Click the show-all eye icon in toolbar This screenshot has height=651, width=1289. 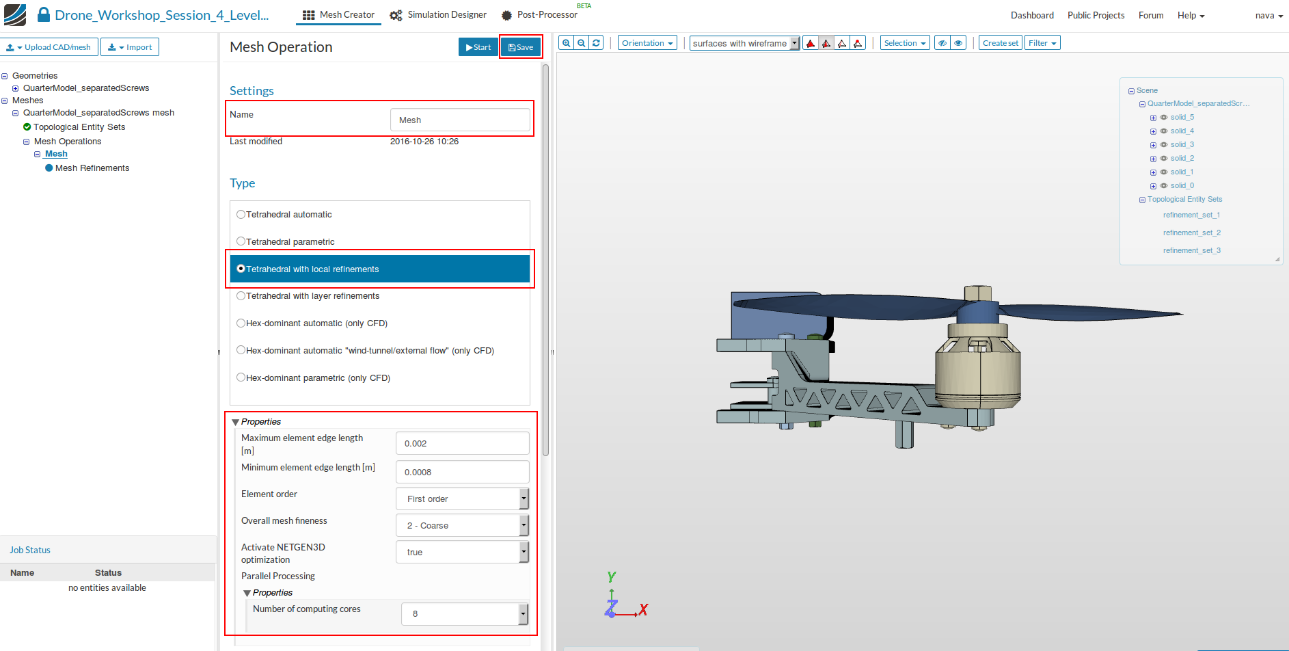click(958, 43)
